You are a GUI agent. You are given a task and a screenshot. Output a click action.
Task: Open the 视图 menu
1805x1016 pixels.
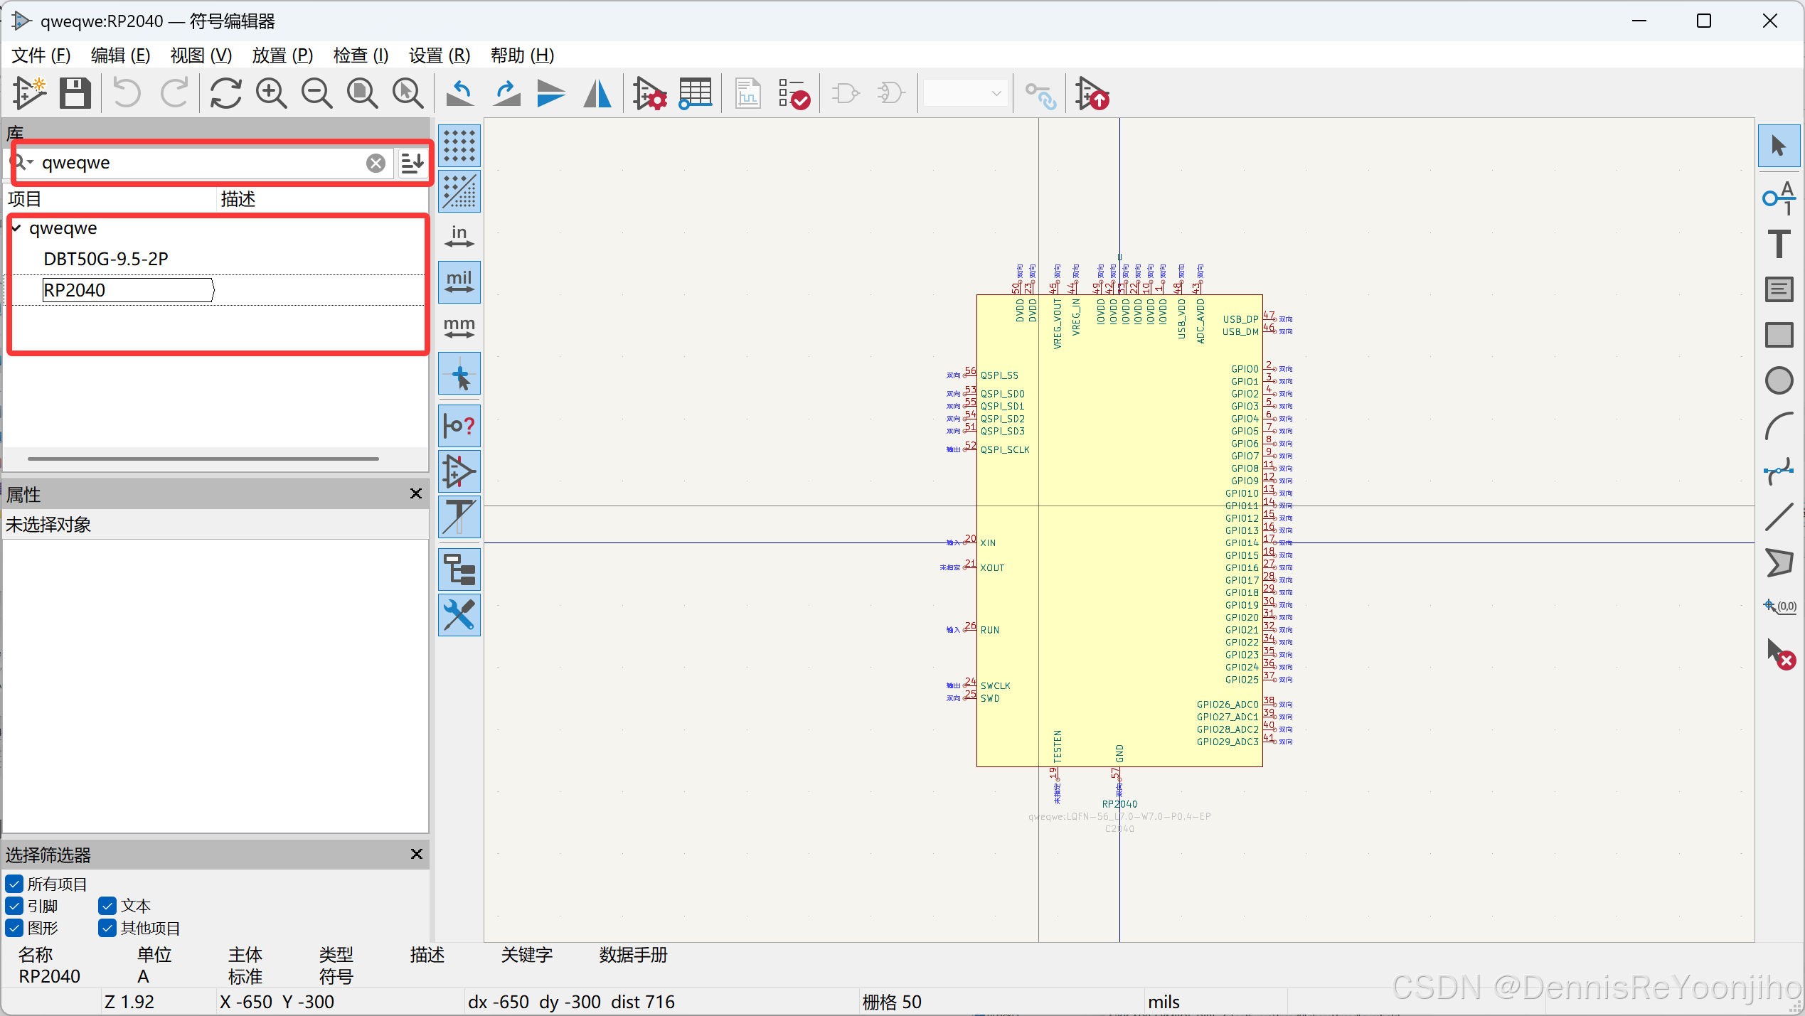tap(201, 55)
